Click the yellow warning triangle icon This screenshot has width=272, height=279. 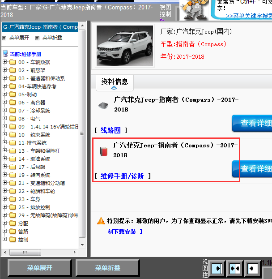[101, 221]
